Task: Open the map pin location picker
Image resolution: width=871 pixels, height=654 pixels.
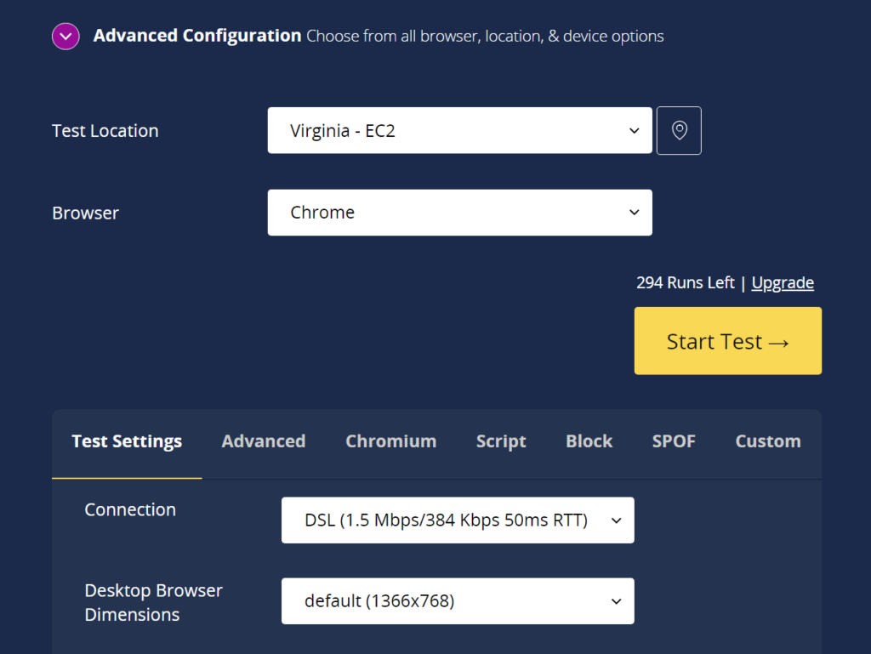Action: click(x=679, y=130)
